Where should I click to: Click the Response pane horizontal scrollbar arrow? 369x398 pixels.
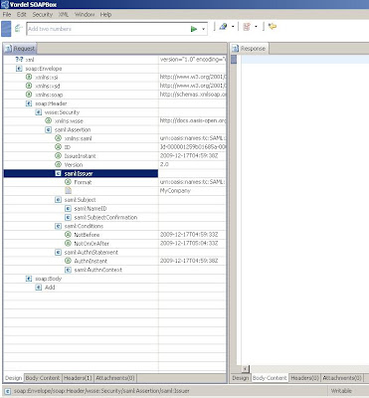[x=246, y=369]
